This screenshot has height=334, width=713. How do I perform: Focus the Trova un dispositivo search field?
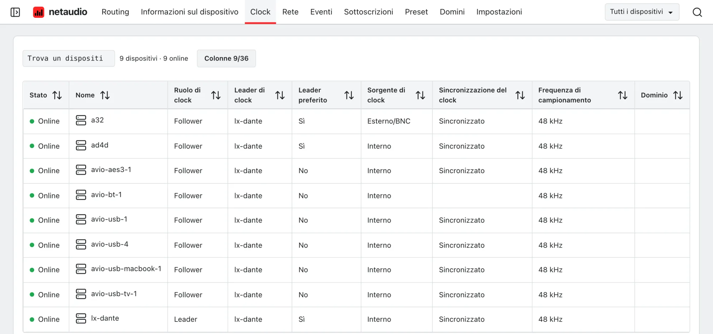click(68, 58)
